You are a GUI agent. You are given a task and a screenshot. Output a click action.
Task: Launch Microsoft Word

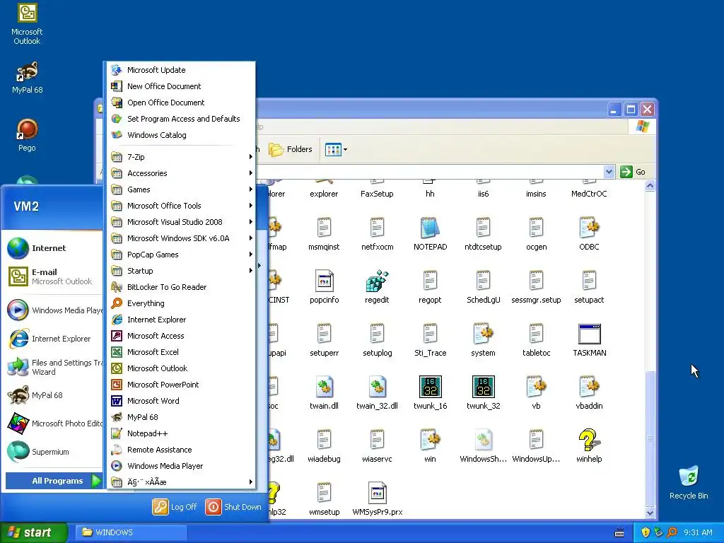[182, 401]
